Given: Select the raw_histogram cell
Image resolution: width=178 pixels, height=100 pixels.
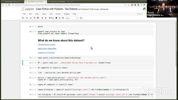Looking at the screenshot, I should (95, 94).
